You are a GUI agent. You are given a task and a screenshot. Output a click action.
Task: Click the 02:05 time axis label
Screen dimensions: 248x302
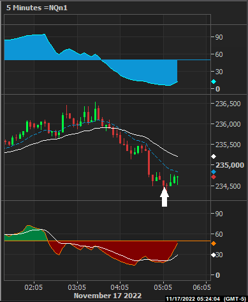pyautogui.click(x=34, y=287)
